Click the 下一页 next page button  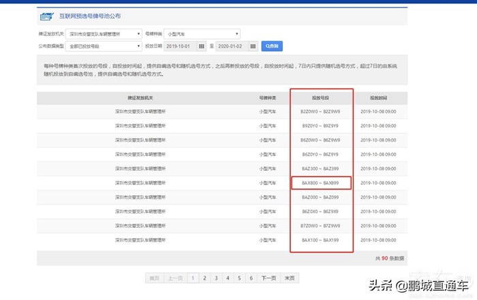tap(268, 278)
